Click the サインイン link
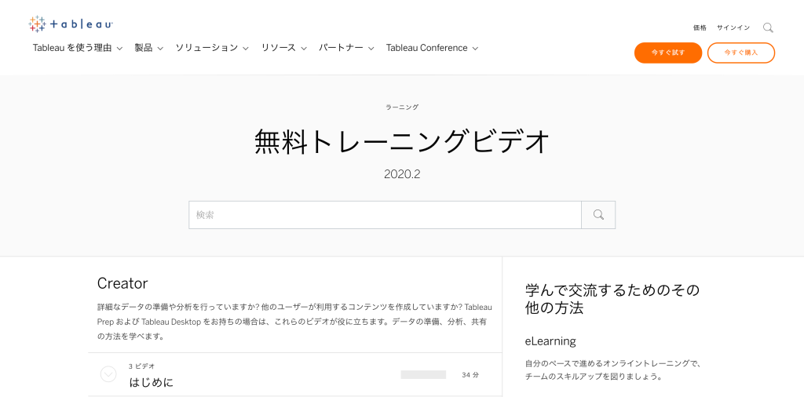The width and height of the screenshot is (804, 397). 733,28
